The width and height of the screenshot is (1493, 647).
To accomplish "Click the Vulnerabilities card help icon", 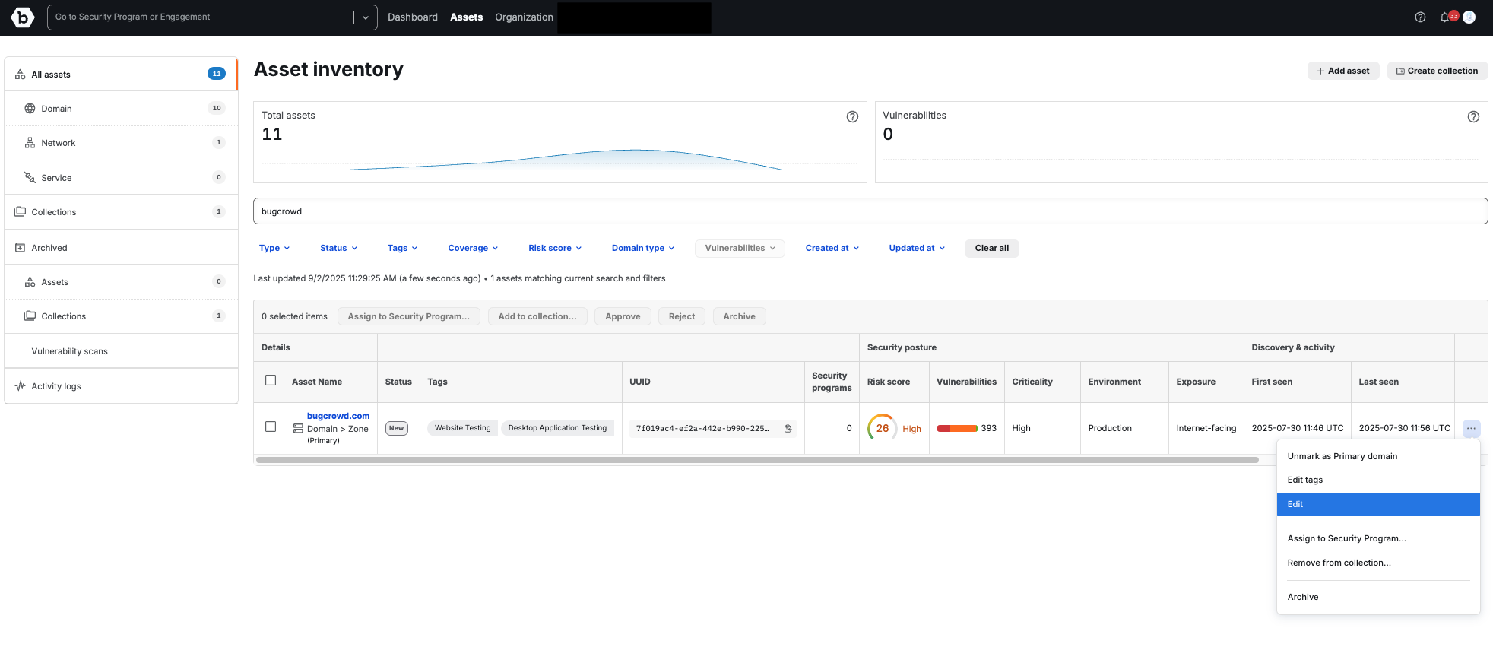I will pos(1473,116).
